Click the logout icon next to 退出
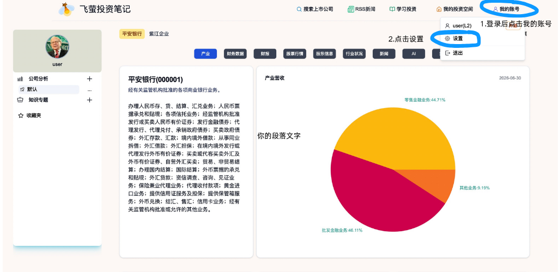 click(448, 53)
